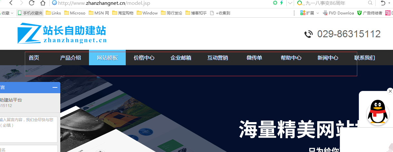Open the browser home page icon
Image resolution: width=393 pixels, height=152 pixels.
coord(43,3)
